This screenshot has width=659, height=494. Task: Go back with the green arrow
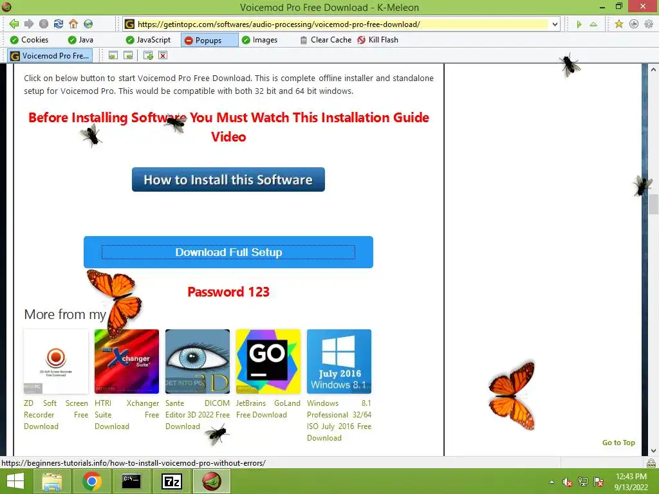pyautogui.click(x=14, y=24)
